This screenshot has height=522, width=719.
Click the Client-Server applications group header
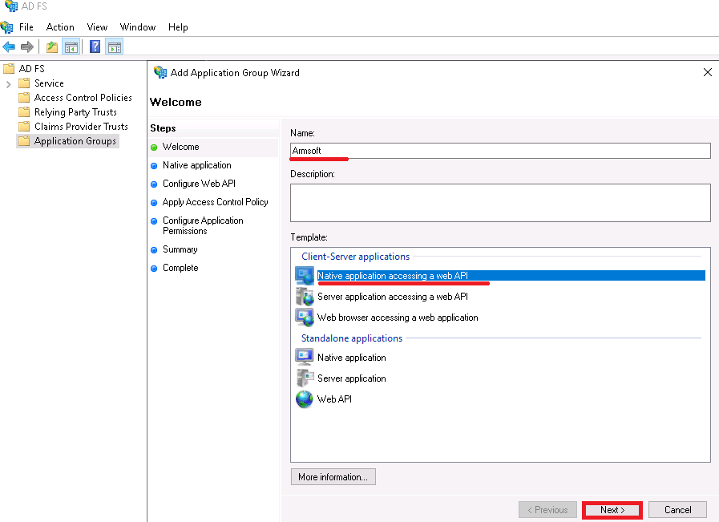355,257
